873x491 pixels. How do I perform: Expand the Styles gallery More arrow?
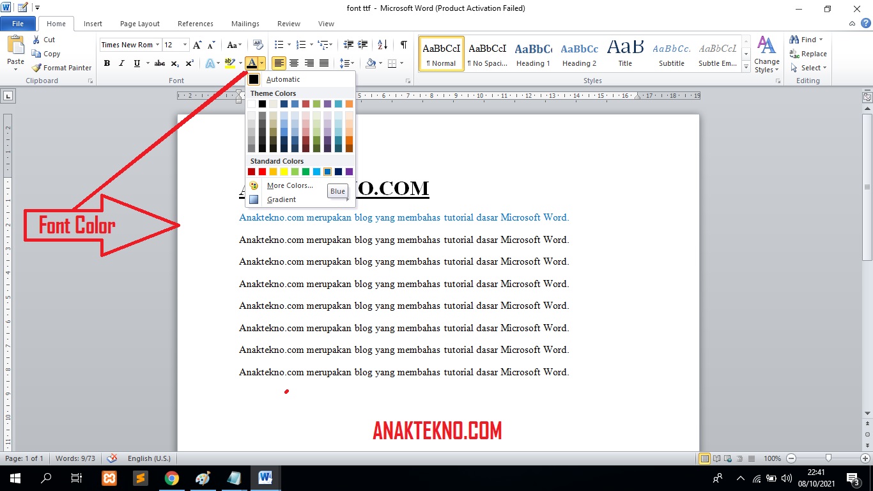point(746,66)
